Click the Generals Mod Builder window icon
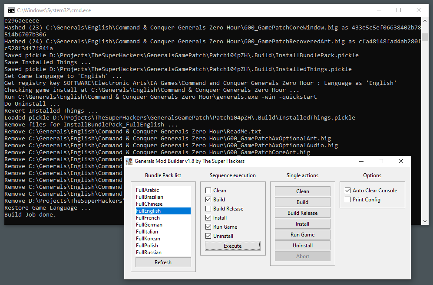Viewport: 433px width, 285px height. pos(129,161)
